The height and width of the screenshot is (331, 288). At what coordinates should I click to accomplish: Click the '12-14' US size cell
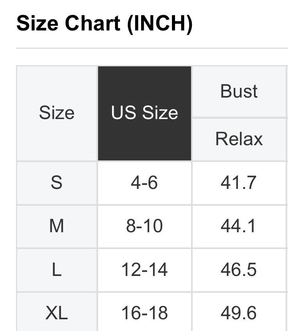point(145,270)
